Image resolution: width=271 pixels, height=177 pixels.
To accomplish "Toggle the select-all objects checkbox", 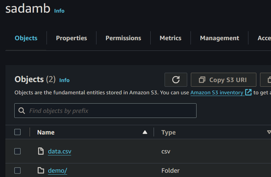I will [x=18, y=132].
